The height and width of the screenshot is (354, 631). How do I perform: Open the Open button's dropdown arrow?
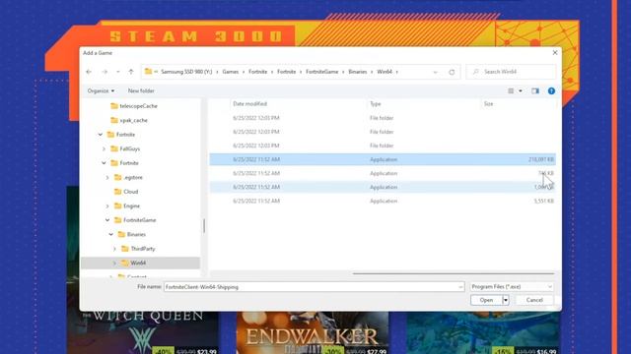[506, 300]
